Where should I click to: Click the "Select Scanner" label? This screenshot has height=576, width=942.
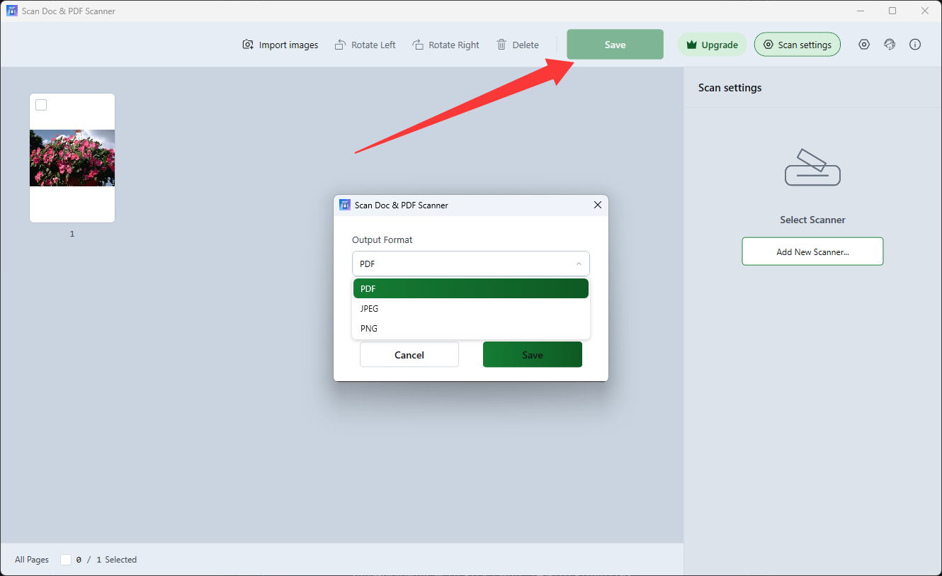(x=812, y=220)
